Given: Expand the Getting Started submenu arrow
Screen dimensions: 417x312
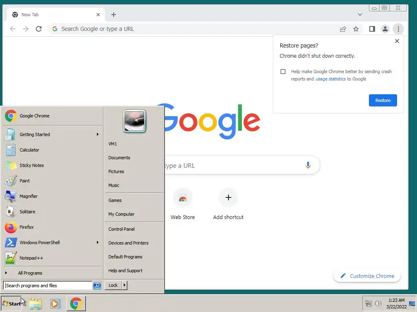Looking at the screenshot, I should [x=98, y=134].
